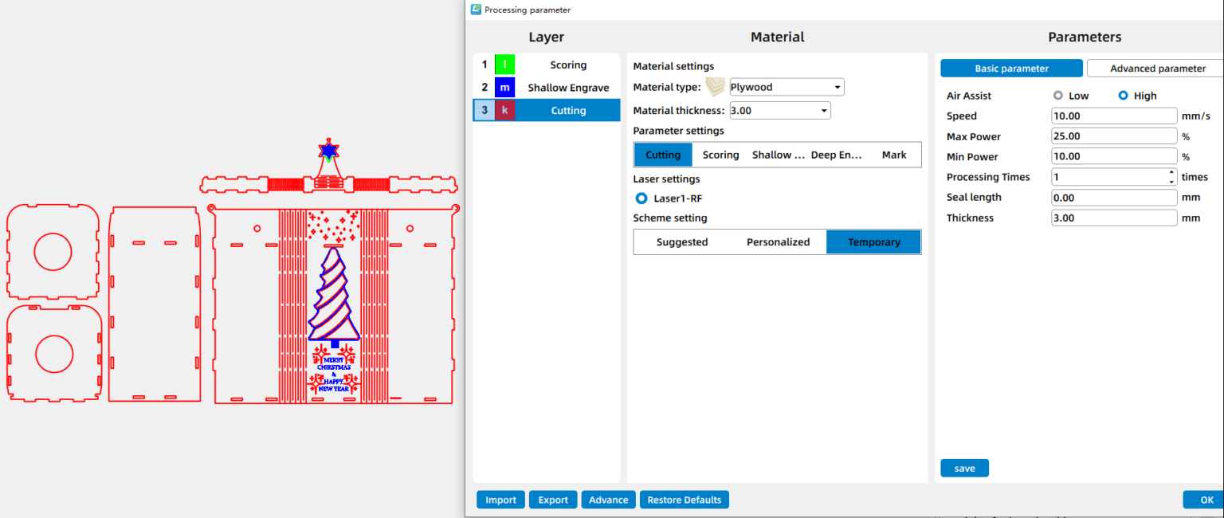Click the Restore Defaults button

(684, 500)
